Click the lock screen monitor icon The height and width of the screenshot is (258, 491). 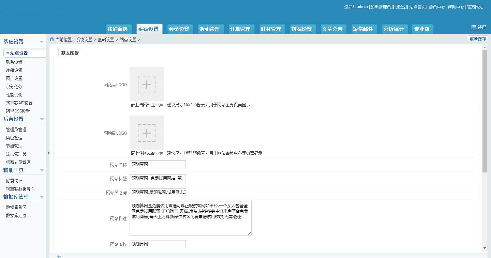pos(474,28)
